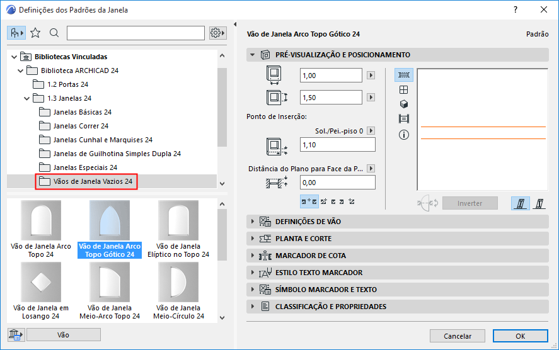
Task: Switch preview to floor plan view
Action: pos(403,75)
